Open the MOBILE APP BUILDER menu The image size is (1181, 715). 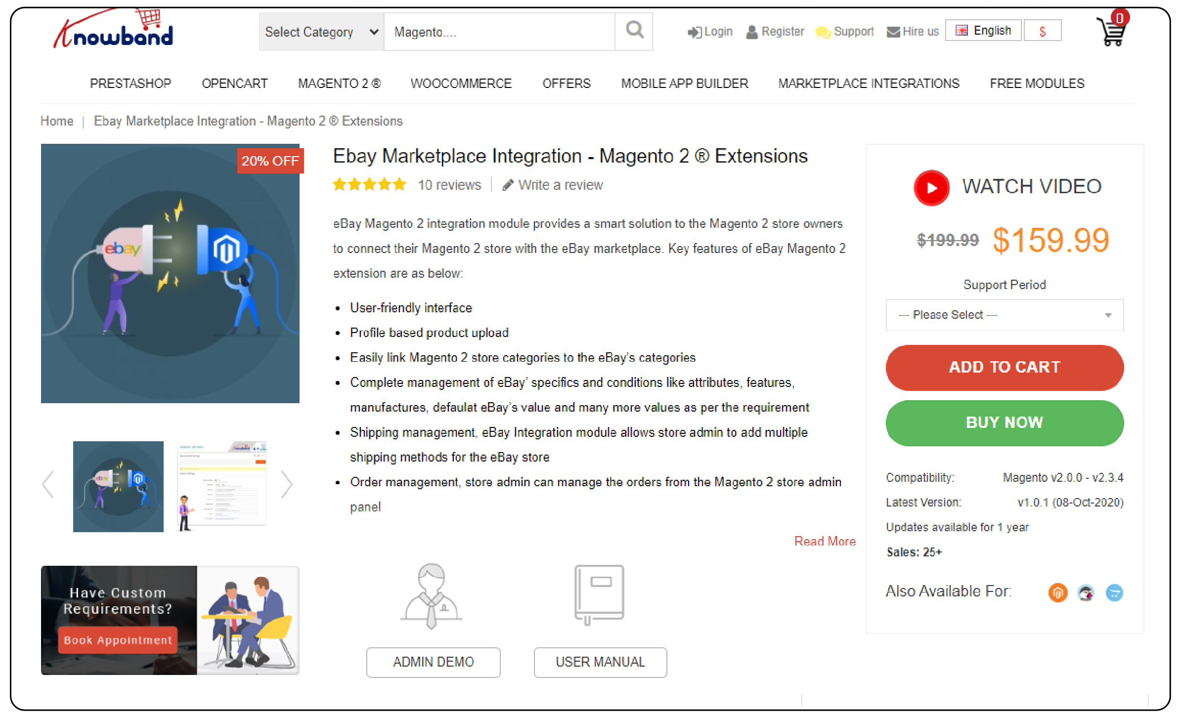coord(684,84)
